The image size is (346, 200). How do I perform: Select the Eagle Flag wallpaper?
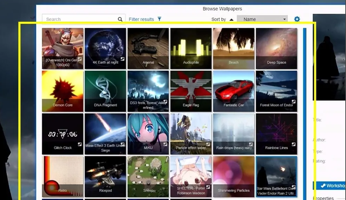pyautogui.click(x=191, y=91)
